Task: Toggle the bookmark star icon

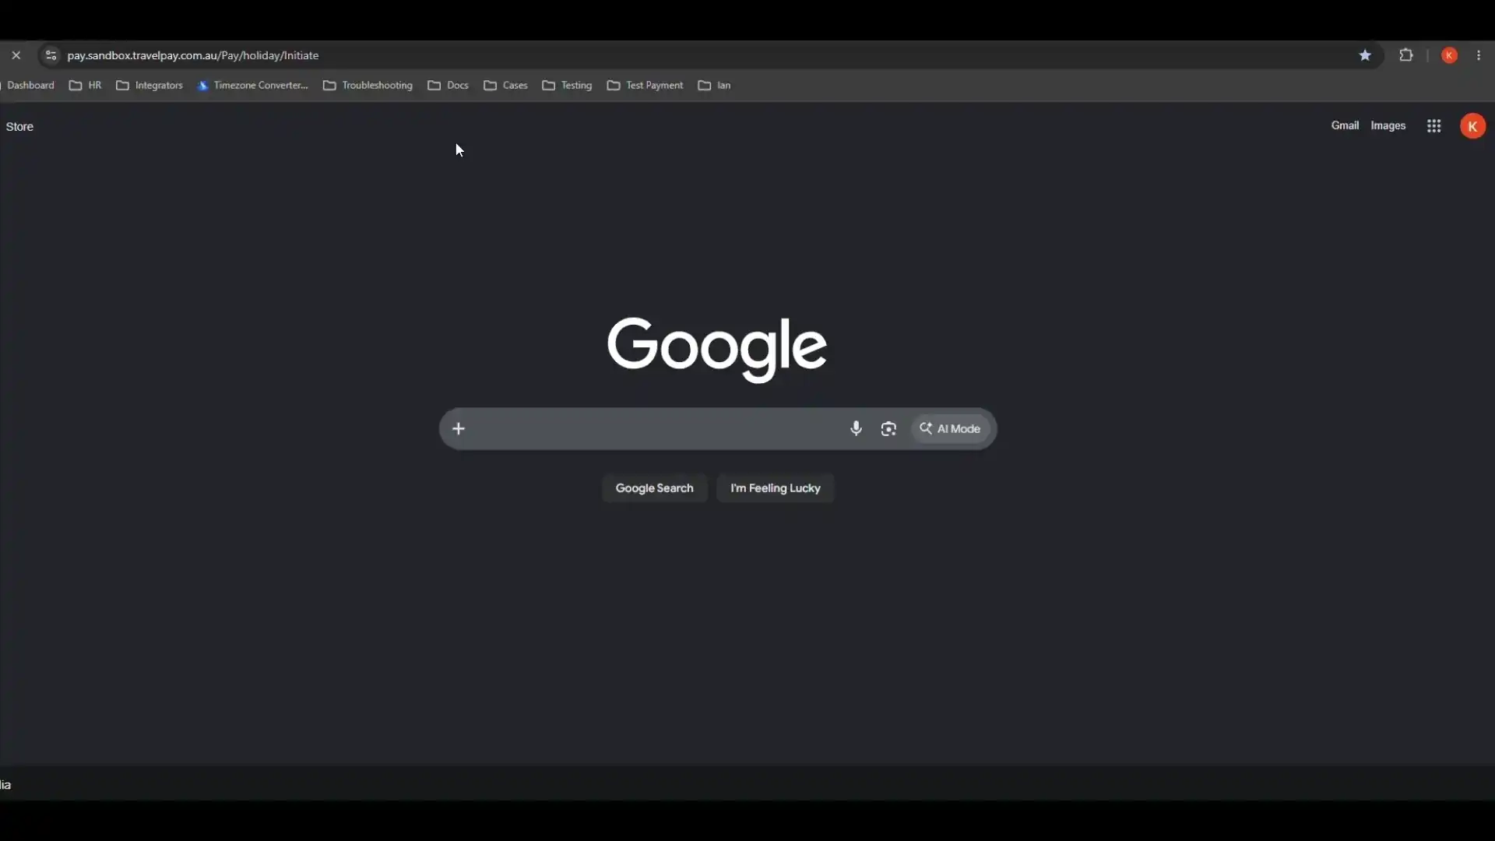Action: coord(1365,55)
